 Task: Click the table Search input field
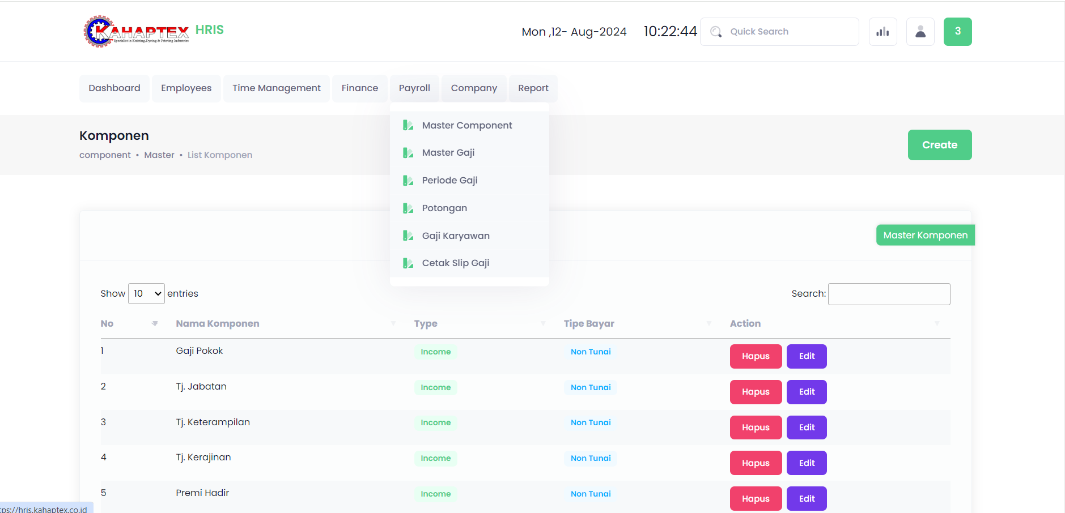(x=888, y=294)
